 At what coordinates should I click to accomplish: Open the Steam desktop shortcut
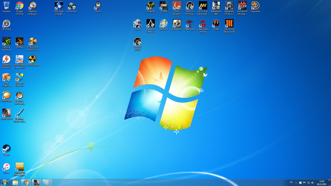6,149
